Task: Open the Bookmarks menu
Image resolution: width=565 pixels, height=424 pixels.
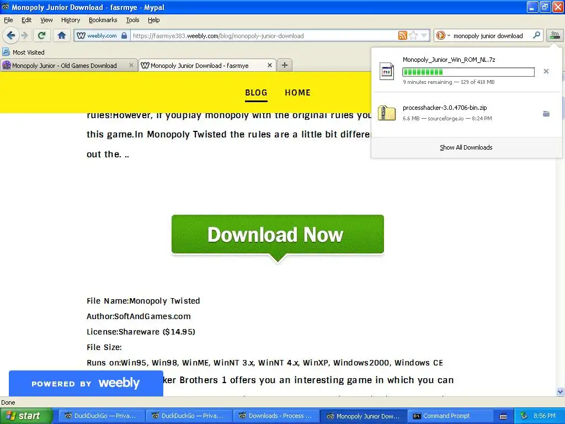Action: (103, 20)
